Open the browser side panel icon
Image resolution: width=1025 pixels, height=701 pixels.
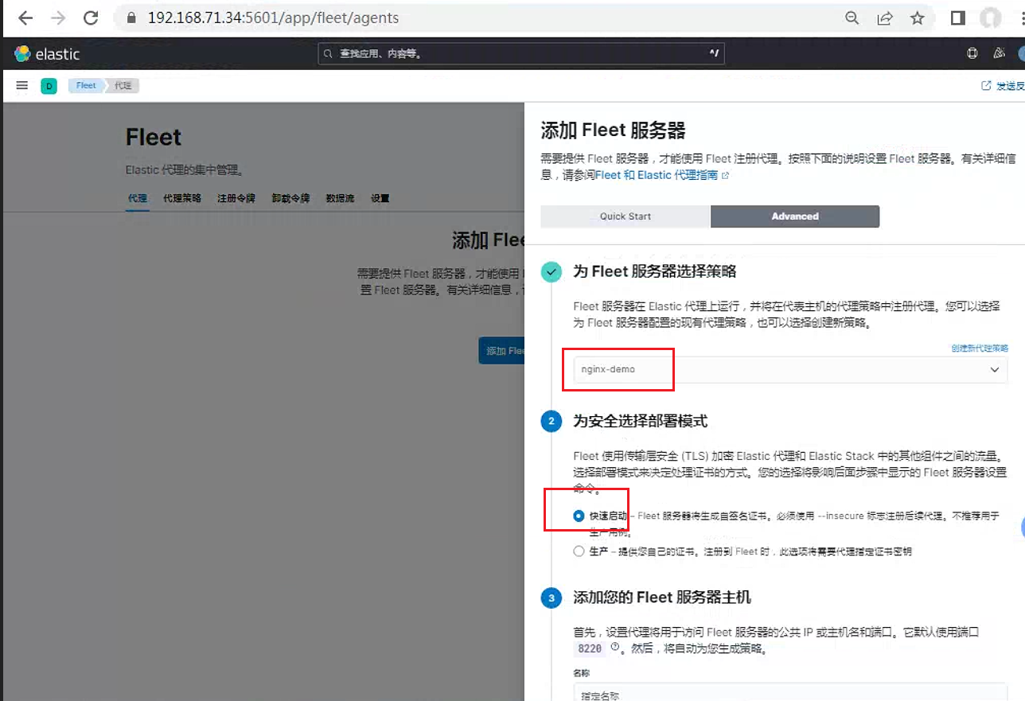pyautogui.click(x=958, y=18)
